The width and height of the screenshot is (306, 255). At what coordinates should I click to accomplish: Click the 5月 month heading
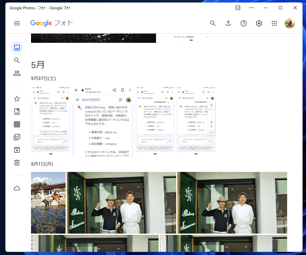pyautogui.click(x=38, y=65)
